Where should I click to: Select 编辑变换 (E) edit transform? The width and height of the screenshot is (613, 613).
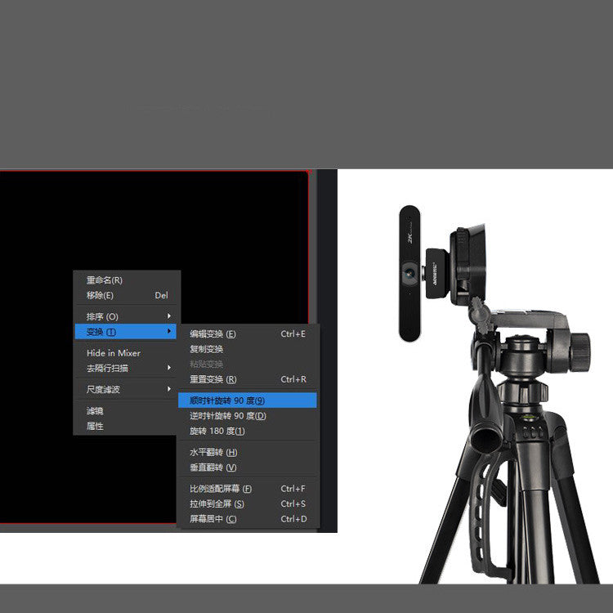[213, 333]
